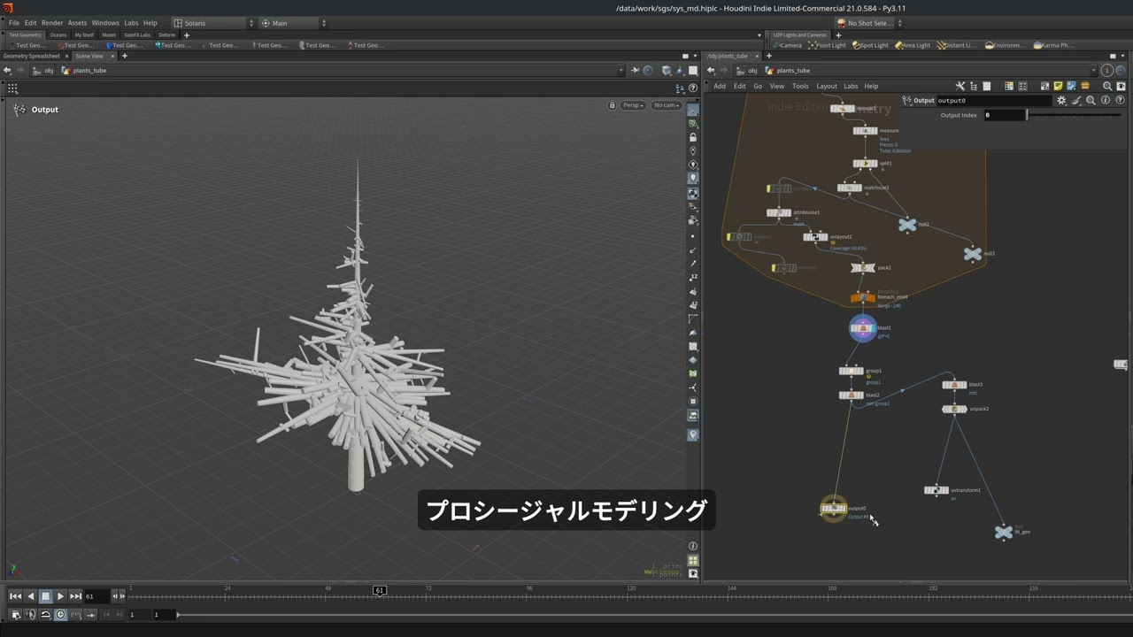Open the Labs menu in main menu bar
Image resolution: width=1133 pixels, height=637 pixels.
[x=131, y=23]
